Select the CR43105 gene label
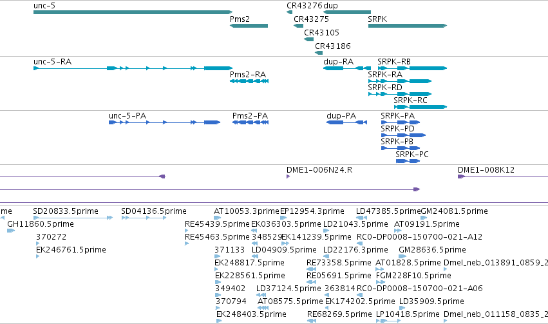 tap(321, 32)
